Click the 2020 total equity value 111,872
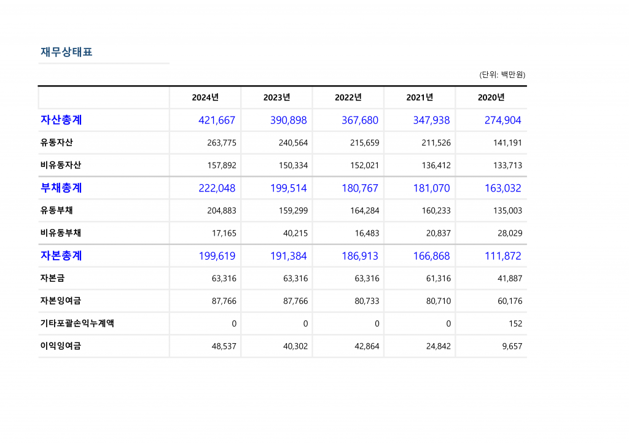This screenshot has height=445, width=629. click(x=502, y=256)
